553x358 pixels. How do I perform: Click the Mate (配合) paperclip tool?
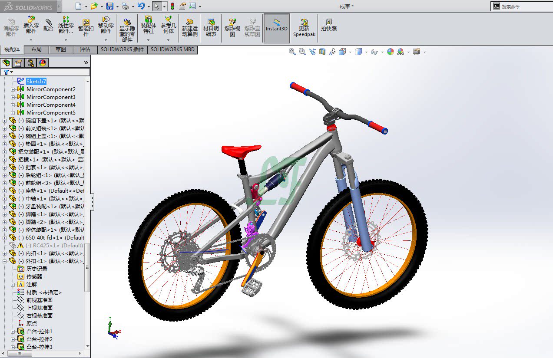[49, 25]
